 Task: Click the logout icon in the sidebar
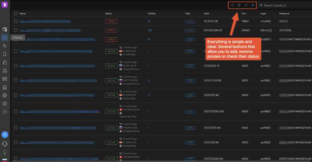[5, 112]
